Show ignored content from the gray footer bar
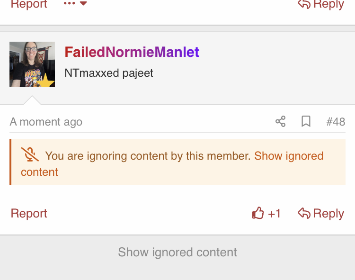Screen dimensions: 355x280 coord(177,252)
